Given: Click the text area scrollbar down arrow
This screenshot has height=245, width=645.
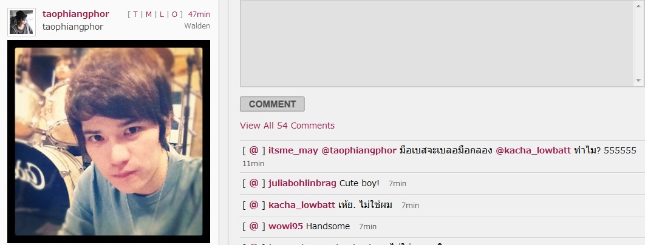Looking at the screenshot, I should coord(638,81).
